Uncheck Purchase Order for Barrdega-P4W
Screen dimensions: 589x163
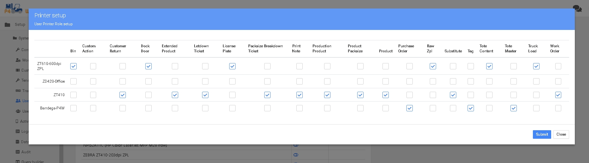410,108
